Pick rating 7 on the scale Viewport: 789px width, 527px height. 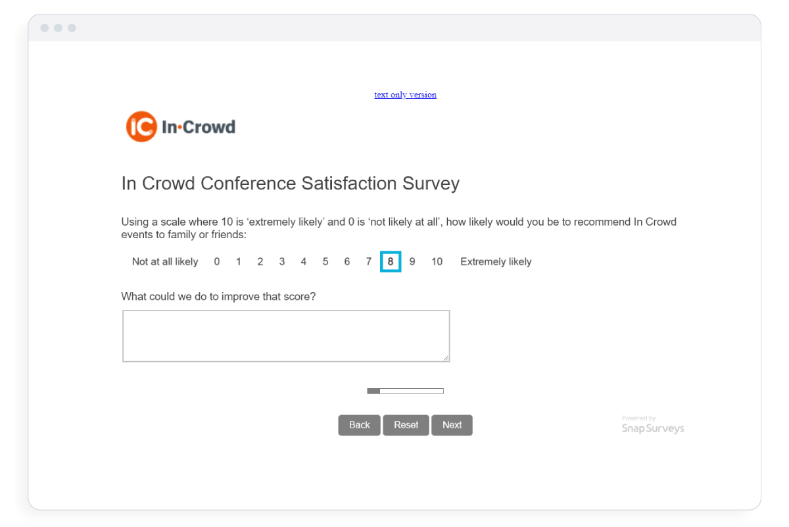click(x=369, y=262)
